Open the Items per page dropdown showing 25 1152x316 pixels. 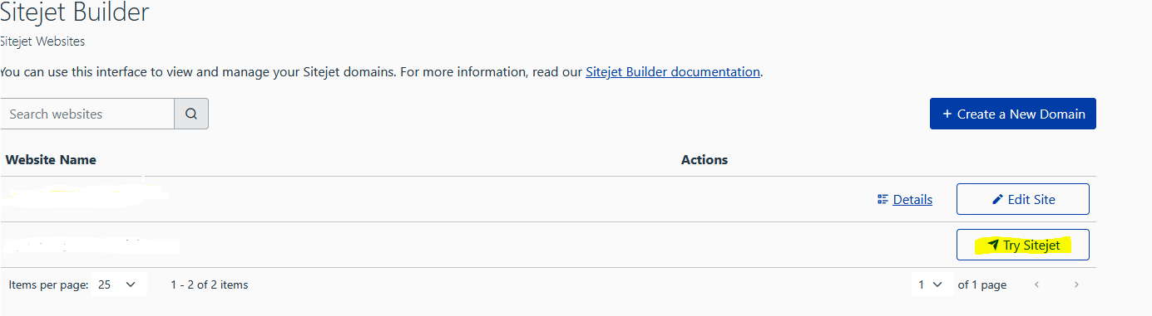coord(118,284)
